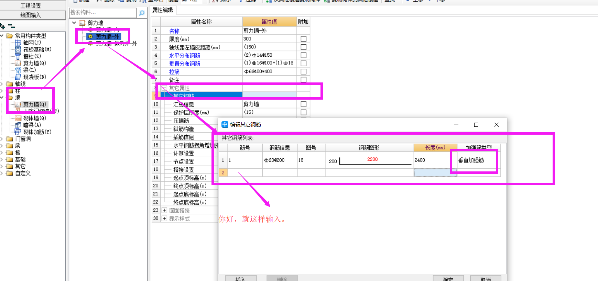Click the magnifier search icon beside the component search
The image size is (598, 281).
click(x=142, y=13)
